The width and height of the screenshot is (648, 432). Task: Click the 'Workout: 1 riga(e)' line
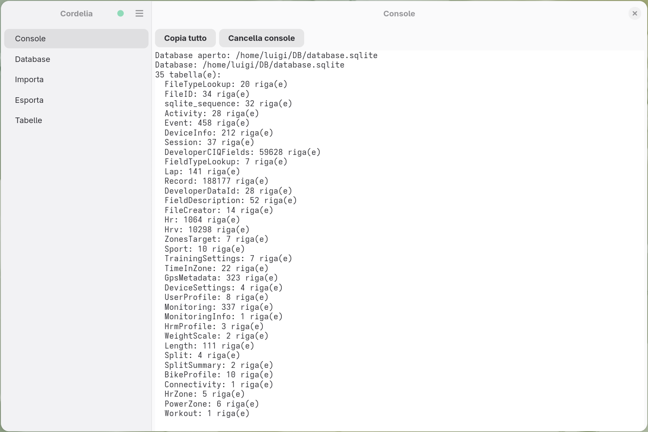tap(207, 413)
